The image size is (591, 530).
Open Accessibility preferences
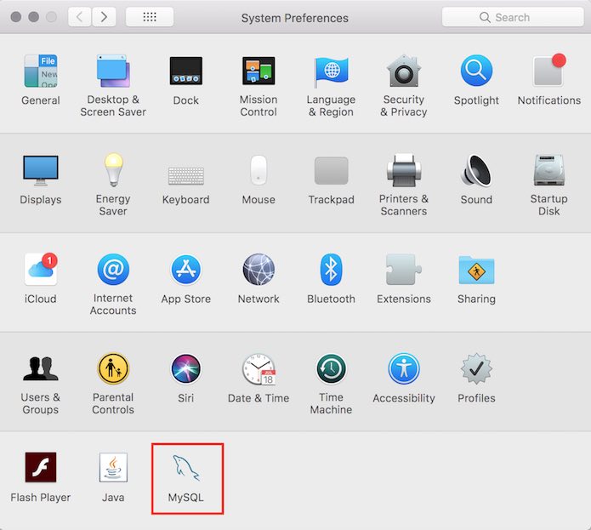403,370
